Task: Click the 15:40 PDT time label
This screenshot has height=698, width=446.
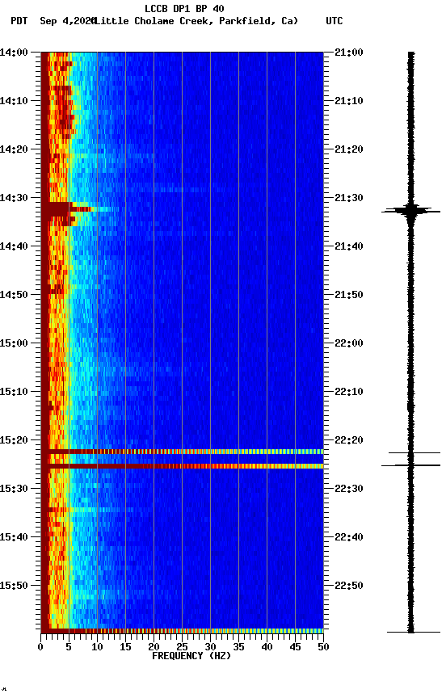Action: (x=14, y=537)
